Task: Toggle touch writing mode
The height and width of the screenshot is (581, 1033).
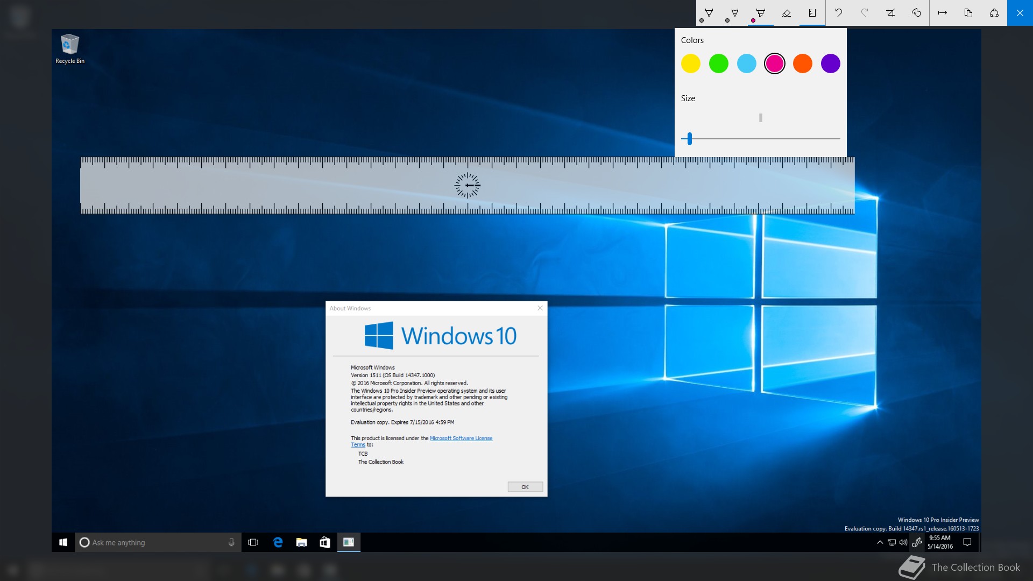Action: pyautogui.click(x=916, y=13)
